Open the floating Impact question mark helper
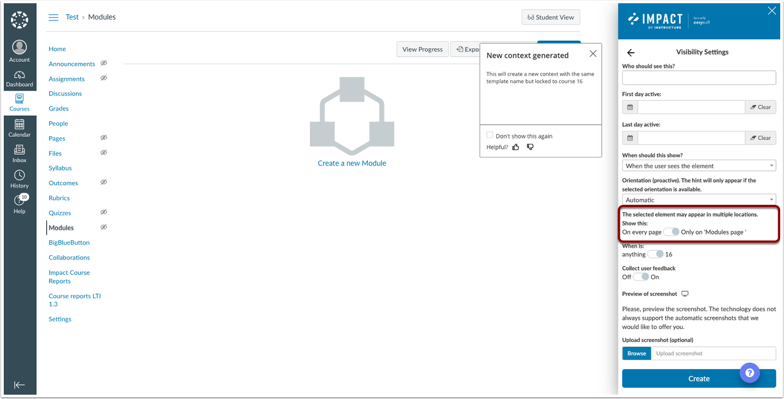 tap(749, 373)
